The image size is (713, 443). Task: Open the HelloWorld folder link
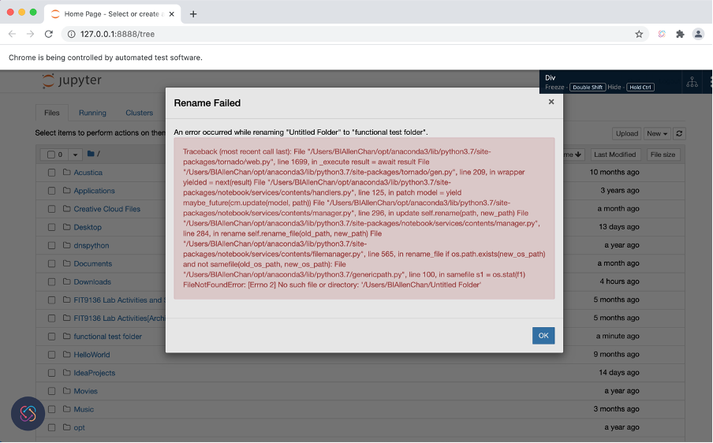coord(91,355)
